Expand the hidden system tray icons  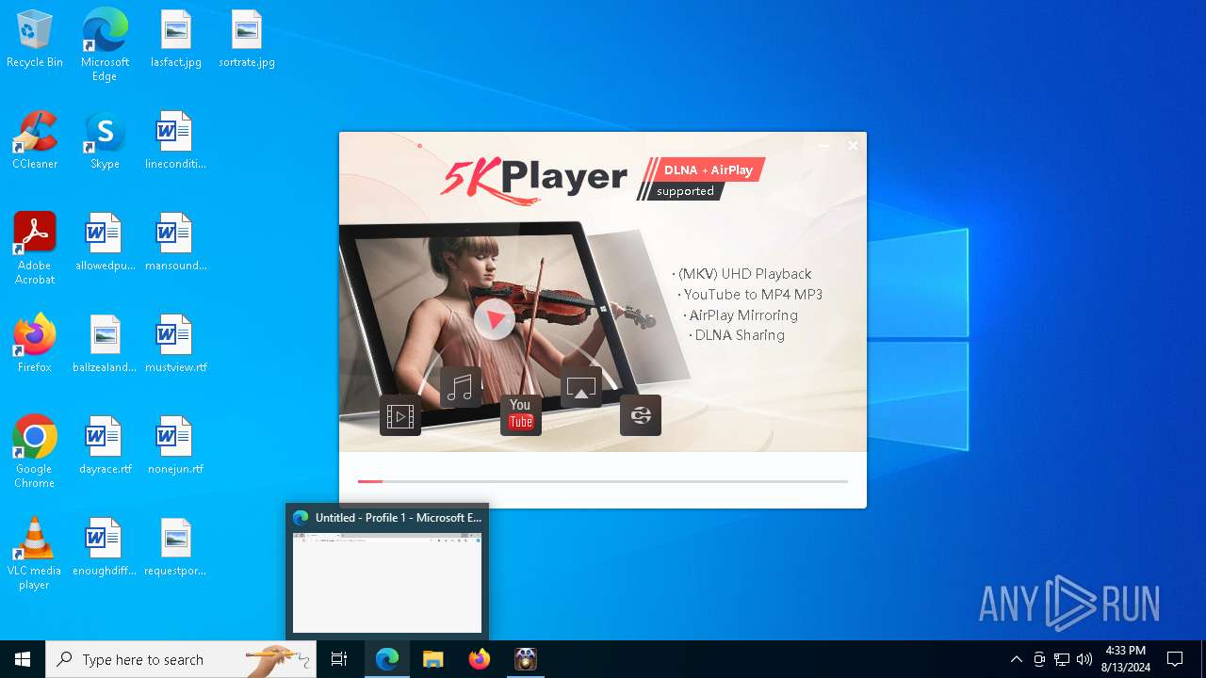[1017, 659]
